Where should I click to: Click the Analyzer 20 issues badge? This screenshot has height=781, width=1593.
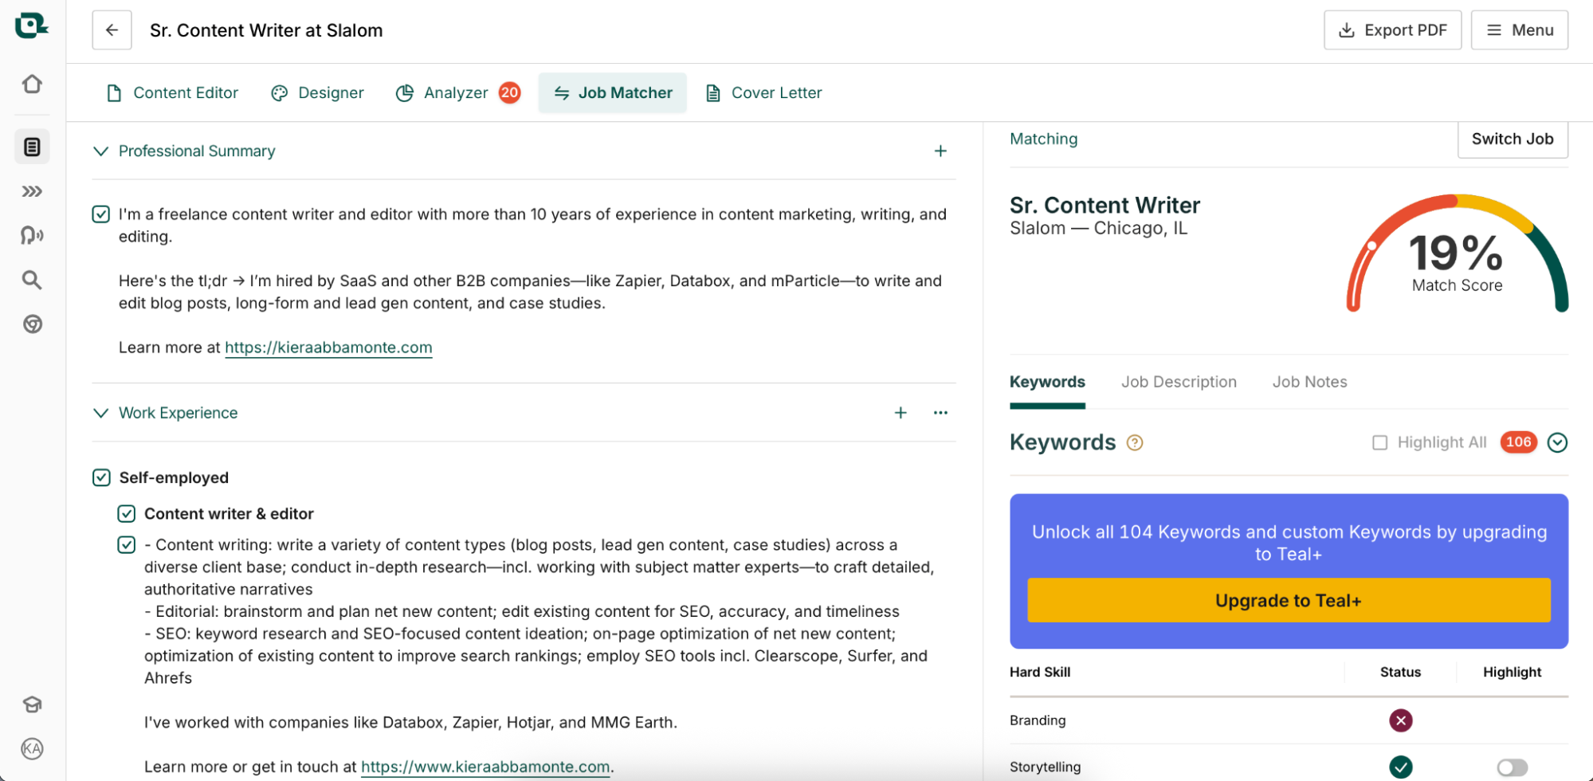509,92
